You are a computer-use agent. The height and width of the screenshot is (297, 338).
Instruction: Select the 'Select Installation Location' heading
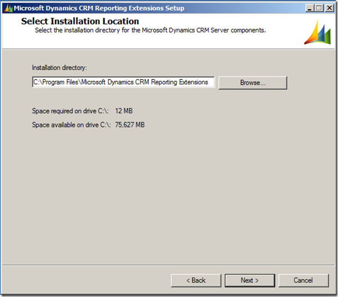80,21
